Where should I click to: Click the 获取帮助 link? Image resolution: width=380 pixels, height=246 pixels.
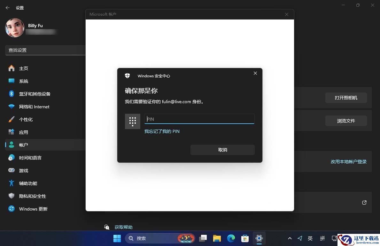123,227
